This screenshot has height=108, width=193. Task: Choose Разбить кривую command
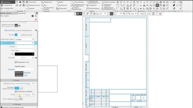click(109, 2)
